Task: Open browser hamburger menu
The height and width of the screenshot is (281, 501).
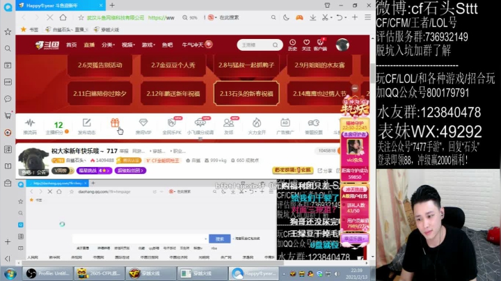Action: click(368, 17)
